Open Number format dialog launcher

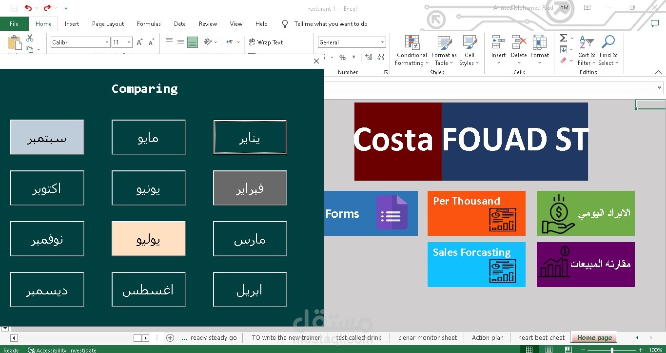(x=386, y=72)
